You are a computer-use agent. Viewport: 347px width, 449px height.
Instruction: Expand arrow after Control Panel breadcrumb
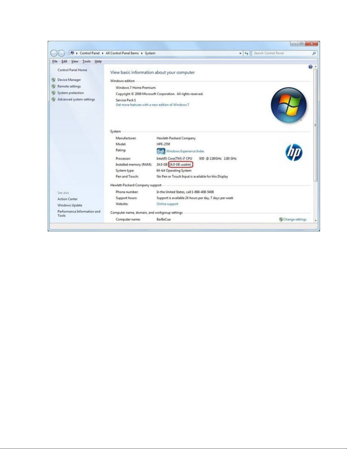pos(103,53)
